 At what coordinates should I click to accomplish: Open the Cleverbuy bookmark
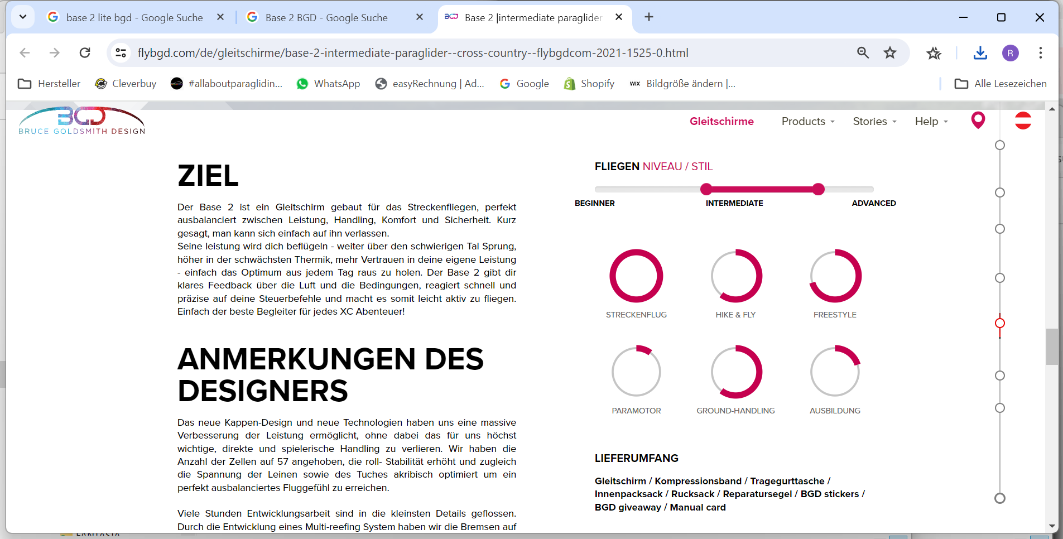coord(126,84)
